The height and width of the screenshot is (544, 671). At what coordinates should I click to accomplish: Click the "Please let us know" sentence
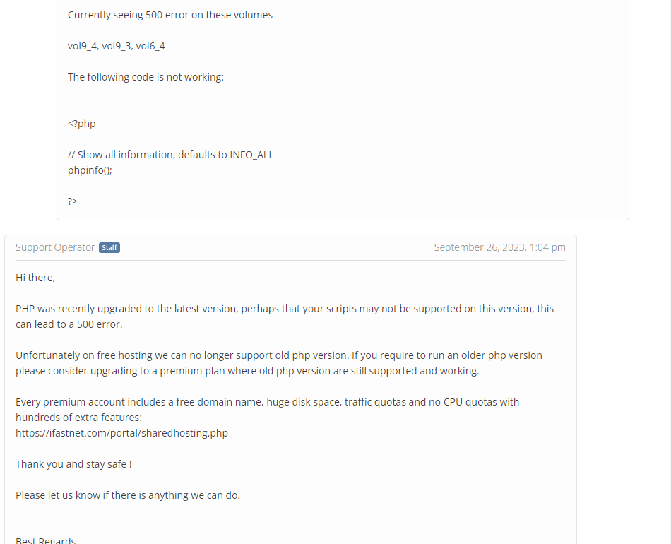point(127,495)
